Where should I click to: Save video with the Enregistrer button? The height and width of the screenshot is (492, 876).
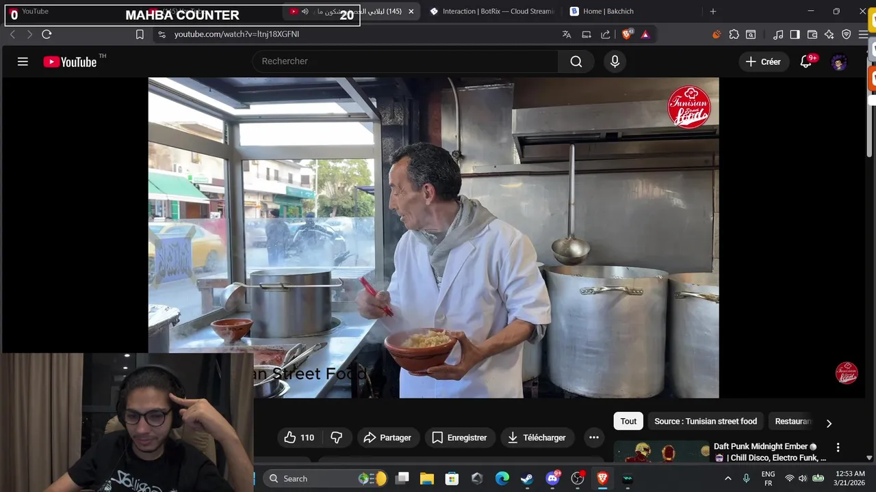(x=459, y=437)
